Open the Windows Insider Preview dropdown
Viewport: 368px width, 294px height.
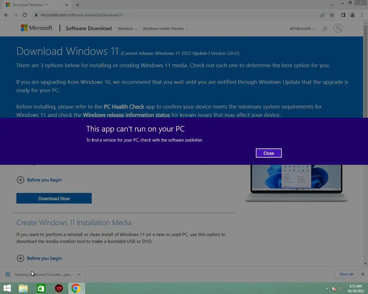coord(165,28)
